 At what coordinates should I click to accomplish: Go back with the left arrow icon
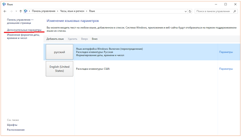(5, 11)
